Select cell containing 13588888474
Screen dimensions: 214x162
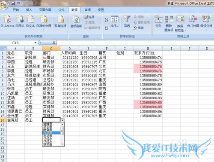148,58
